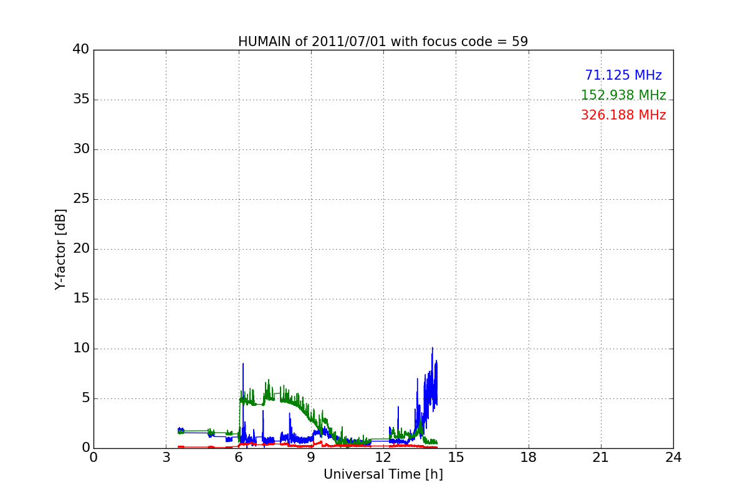
Task: Click y-axis tick value 30
Action: click(x=81, y=149)
